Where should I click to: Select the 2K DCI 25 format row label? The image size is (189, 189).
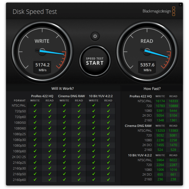[x=19, y=157]
